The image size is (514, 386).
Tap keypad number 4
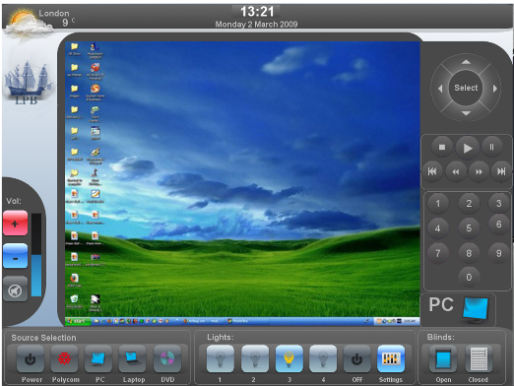437,228
